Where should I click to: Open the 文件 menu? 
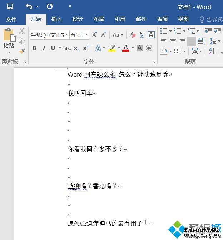(x=11, y=19)
